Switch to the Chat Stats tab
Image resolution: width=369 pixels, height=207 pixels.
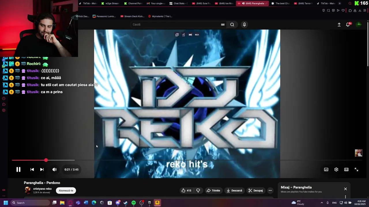point(178,3)
